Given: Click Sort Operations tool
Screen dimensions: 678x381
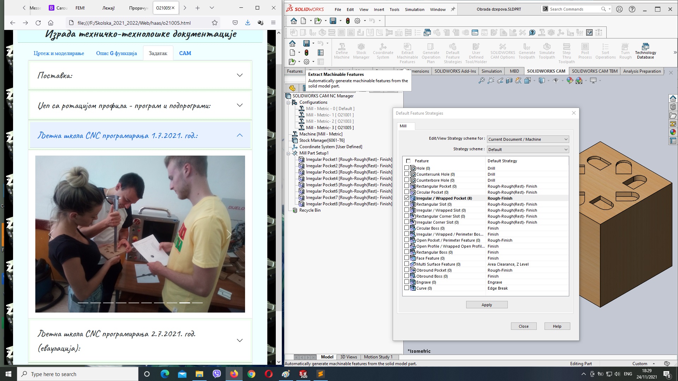Looking at the screenshot, I should coord(605,52).
